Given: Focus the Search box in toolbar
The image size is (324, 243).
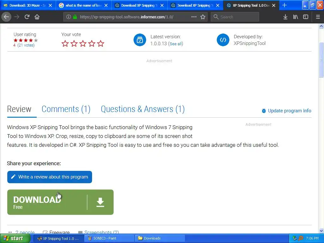Looking at the screenshot, I should 235,17.
